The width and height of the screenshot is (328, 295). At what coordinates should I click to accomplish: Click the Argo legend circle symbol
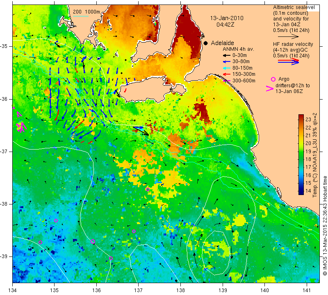pyautogui.click(x=273, y=79)
